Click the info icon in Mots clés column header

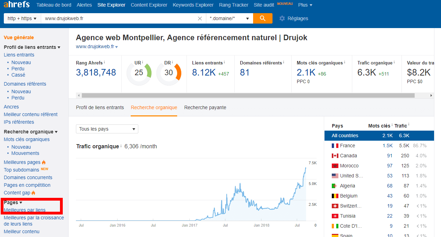392,125
